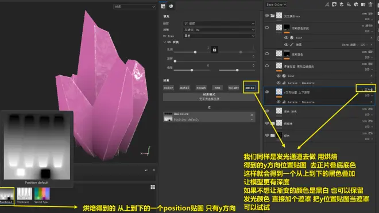Remove Emissive Position default resource with X
379x213 pixels.
[252, 115]
